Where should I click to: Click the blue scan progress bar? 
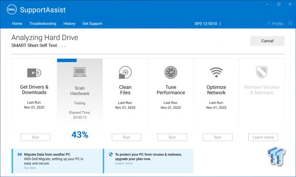(x=67, y=61)
